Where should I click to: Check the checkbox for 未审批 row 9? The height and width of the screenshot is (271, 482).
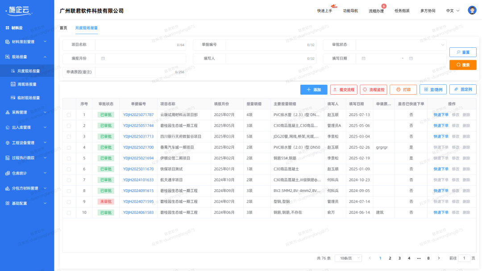tap(69, 201)
